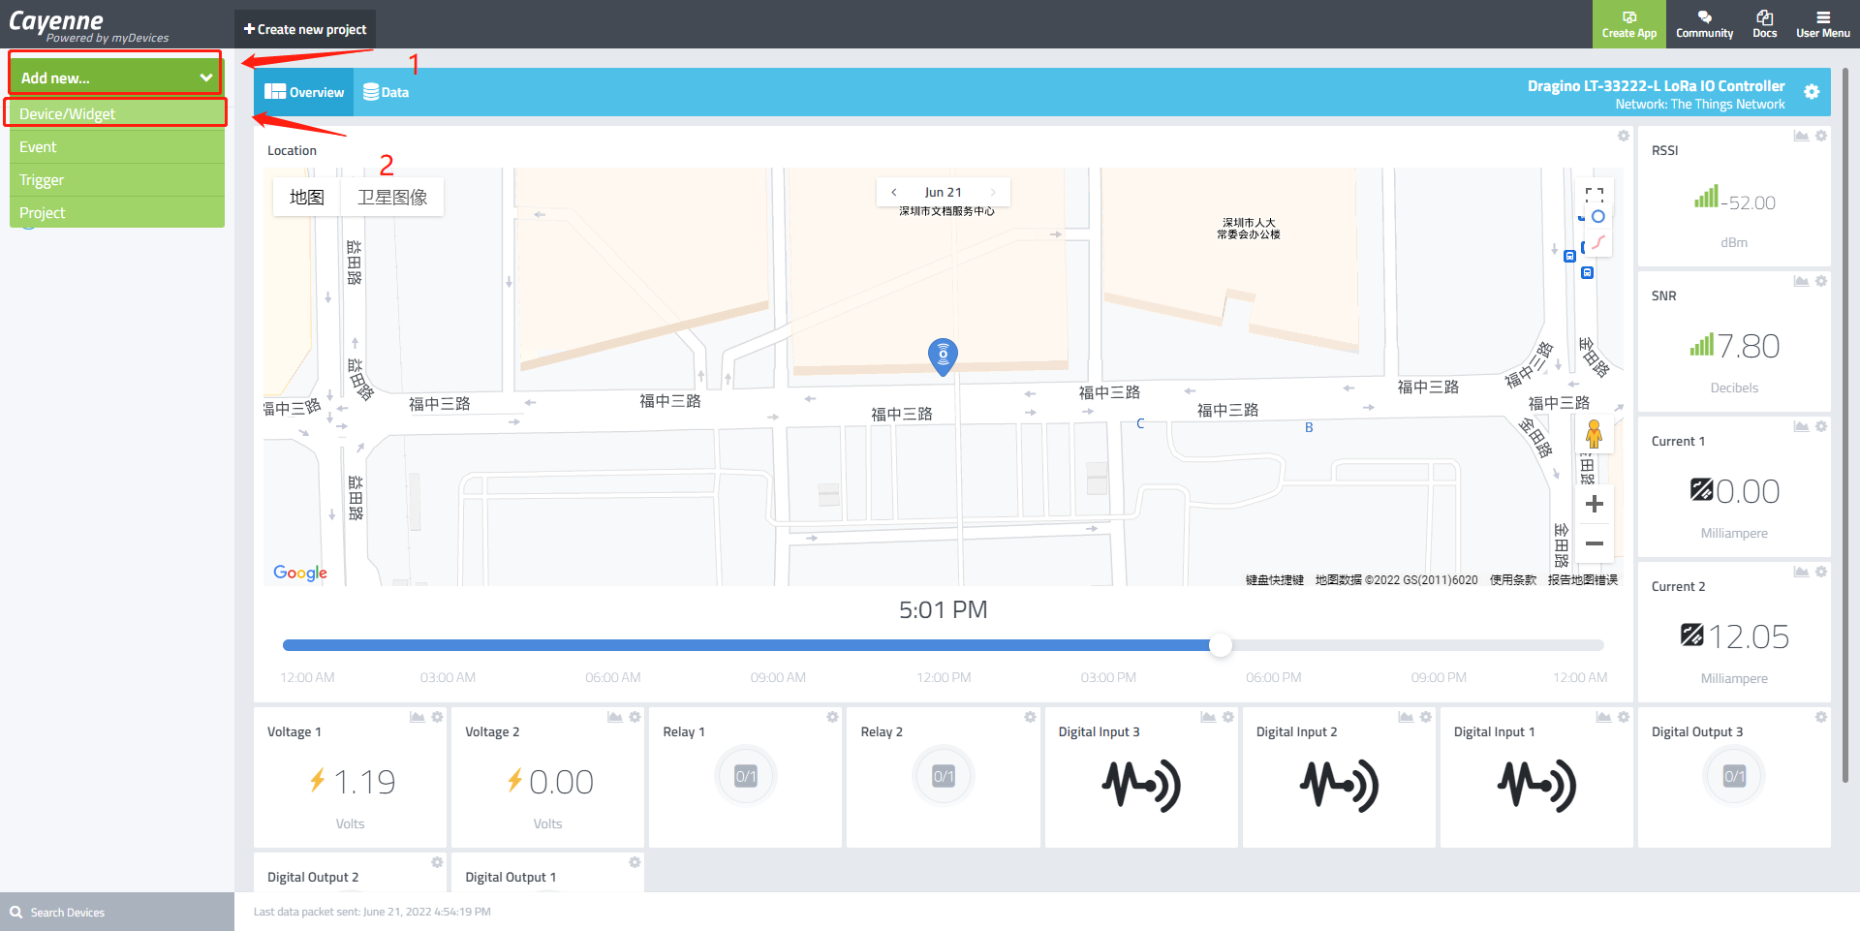The height and width of the screenshot is (931, 1860).
Task: Switch map to 卫星图像 satellite view
Action: coord(392,197)
